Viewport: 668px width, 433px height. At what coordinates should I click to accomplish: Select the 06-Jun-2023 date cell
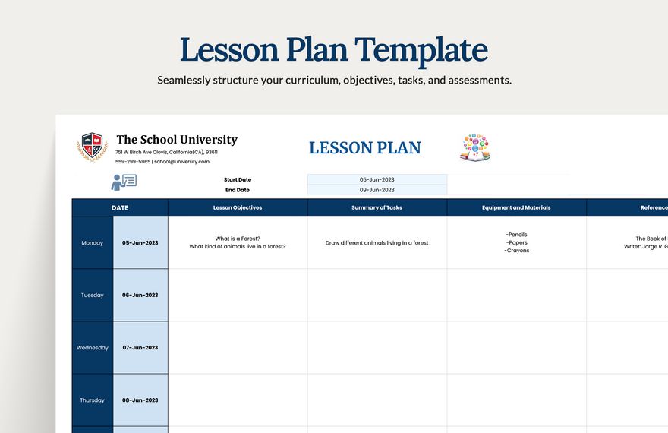coord(140,295)
